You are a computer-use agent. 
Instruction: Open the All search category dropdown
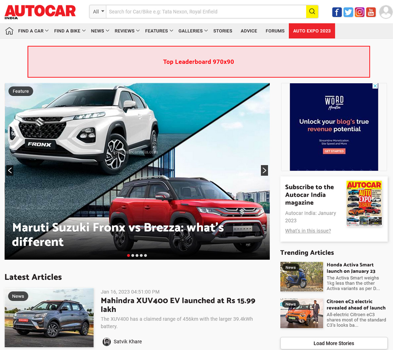click(x=98, y=11)
